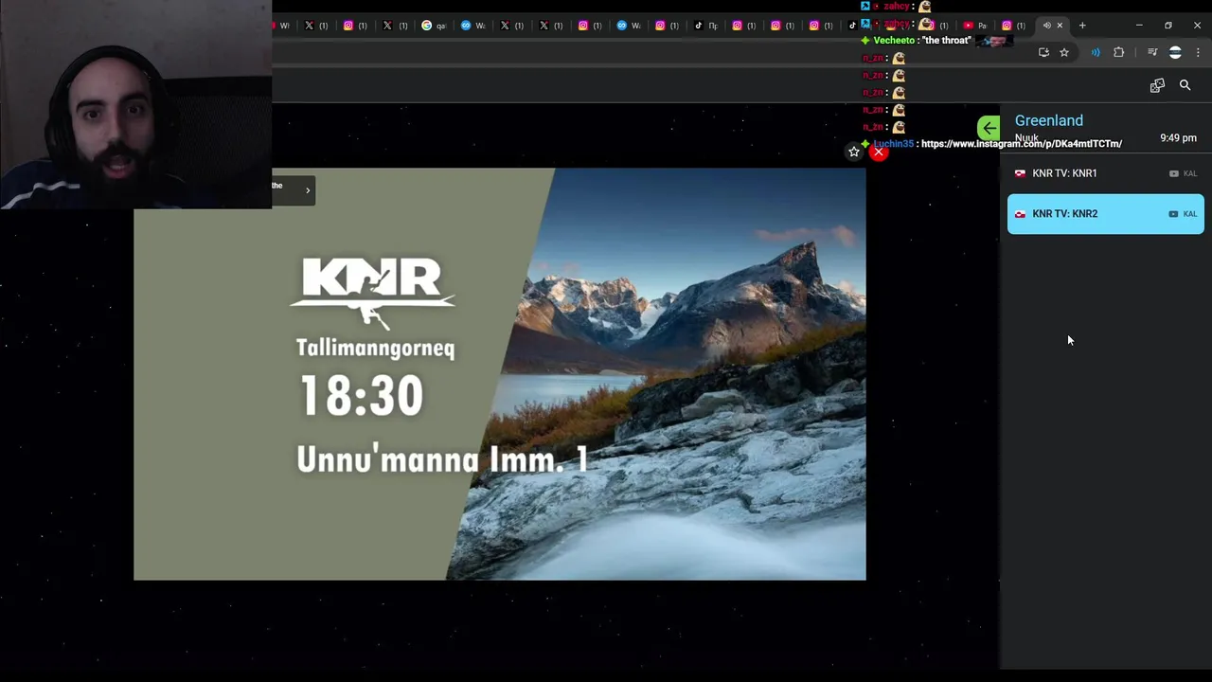Minimize the browser window
The image size is (1212, 682).
1139,26
